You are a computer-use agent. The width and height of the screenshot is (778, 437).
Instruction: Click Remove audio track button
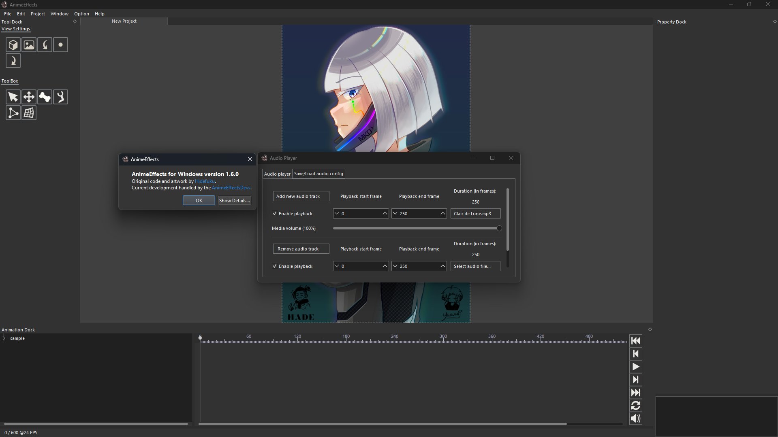[301, 249]
